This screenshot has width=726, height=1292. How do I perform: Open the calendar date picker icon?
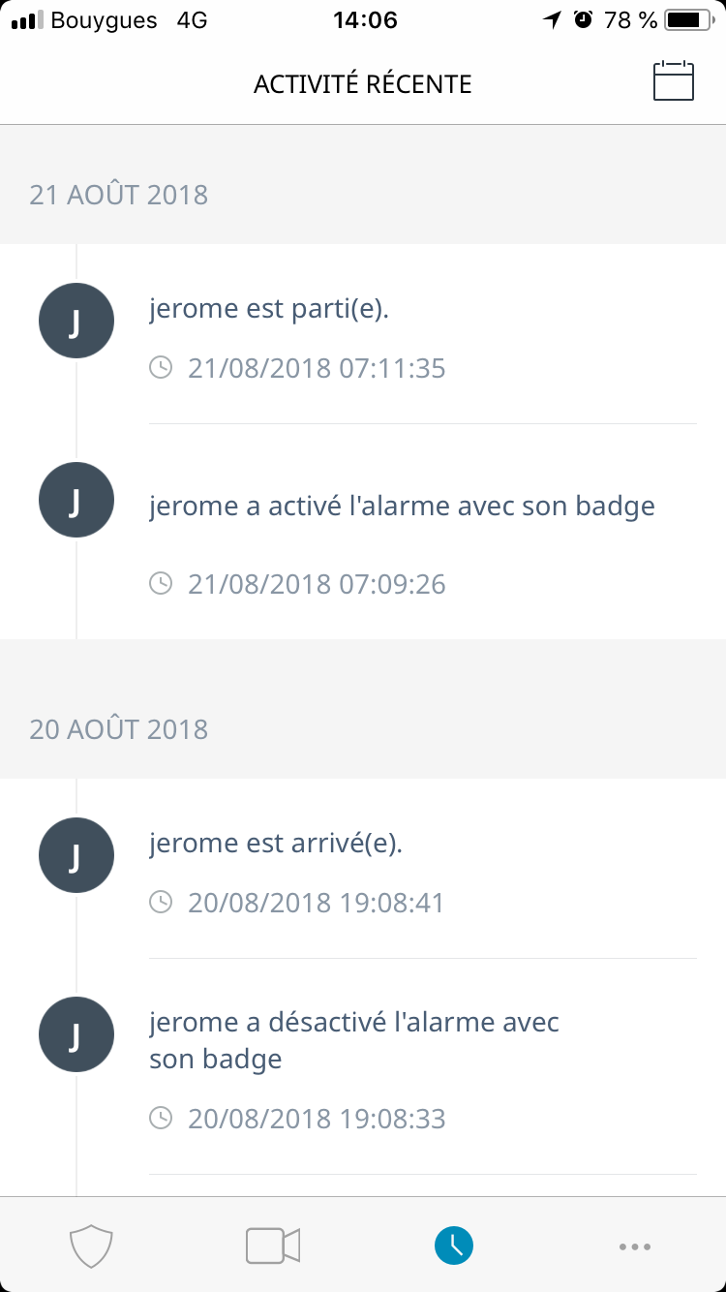pos(674,81)
